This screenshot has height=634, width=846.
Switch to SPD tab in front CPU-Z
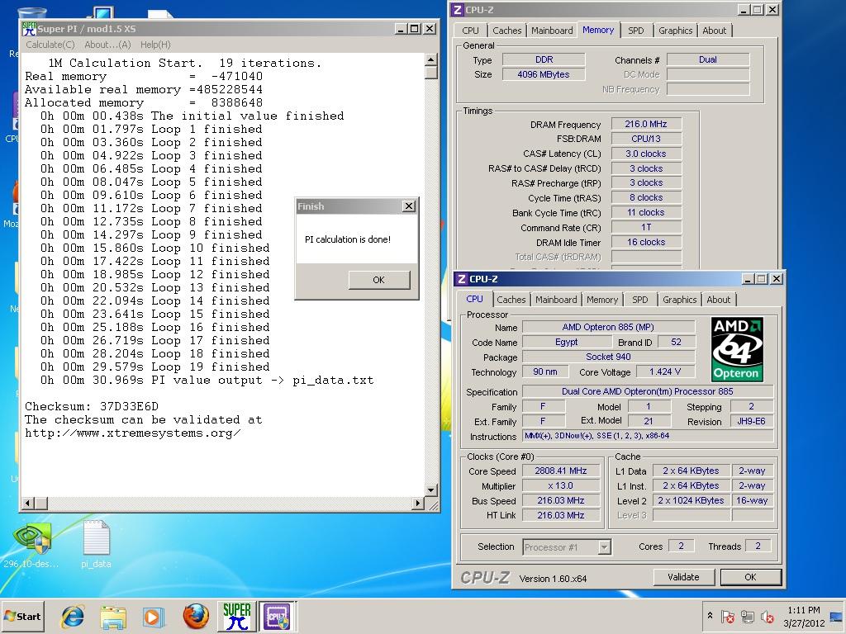[x=640, y=300]
